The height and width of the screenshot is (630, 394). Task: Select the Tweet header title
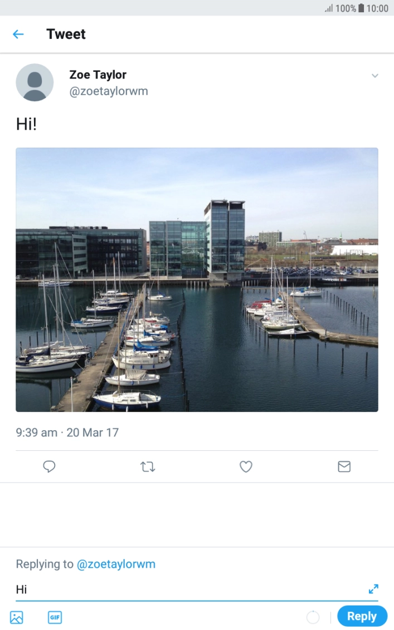coord(66,34)
